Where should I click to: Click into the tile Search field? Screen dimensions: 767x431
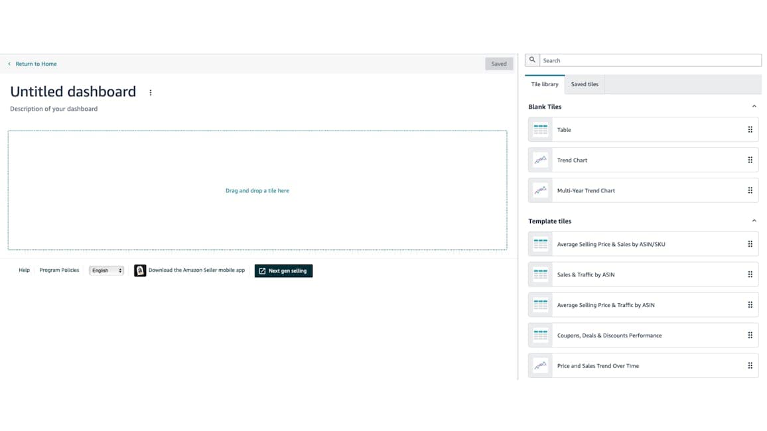click(650, 60)
